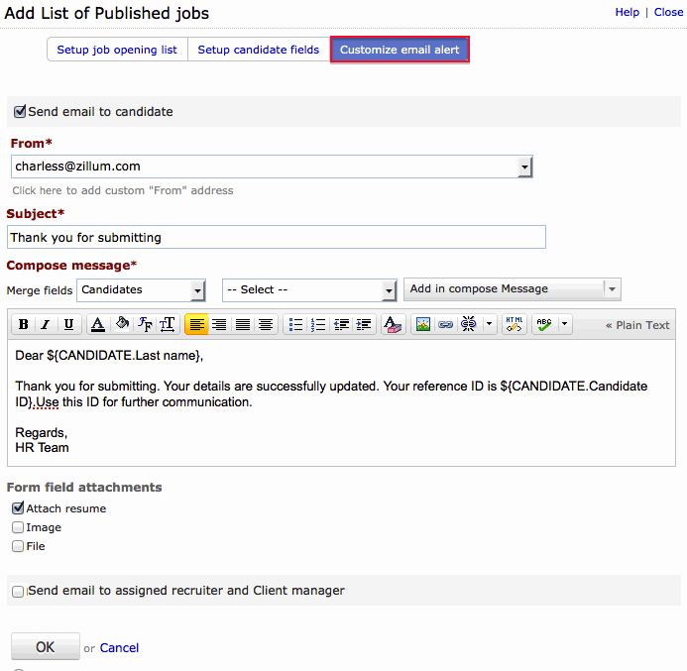
Task: Toggle bold formatting in the editor
Action: [x=24, y=324]
